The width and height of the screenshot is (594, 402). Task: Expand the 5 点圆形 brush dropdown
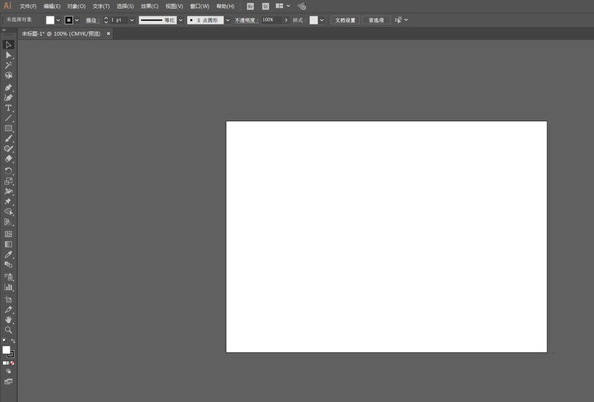(x=228, y=20)
